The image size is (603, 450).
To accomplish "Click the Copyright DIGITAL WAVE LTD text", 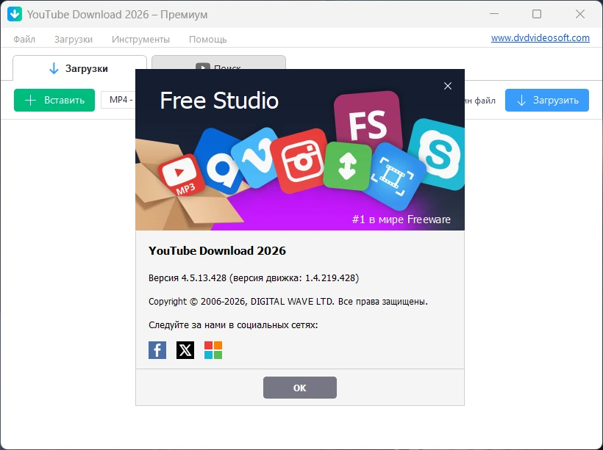I will tap(288, 302).
